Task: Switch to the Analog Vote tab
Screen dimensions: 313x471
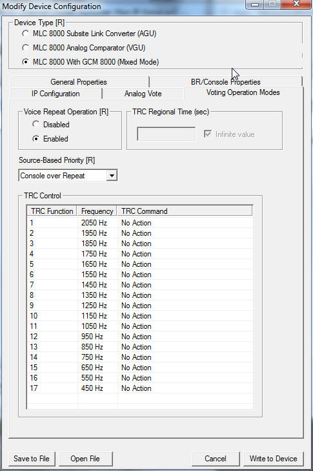Action: 143,94
